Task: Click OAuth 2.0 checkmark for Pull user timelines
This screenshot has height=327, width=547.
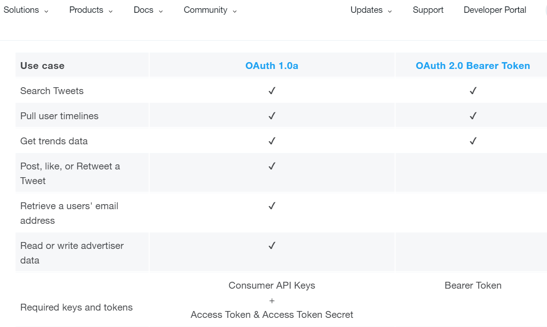Action: pyautogui.click(x=473, y=116)
